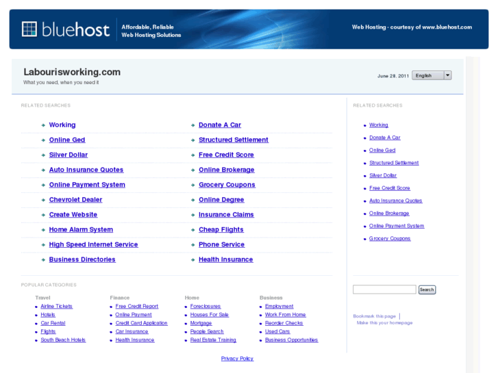
Task: Open Employment under Business
Action: (x=279, y=307)
